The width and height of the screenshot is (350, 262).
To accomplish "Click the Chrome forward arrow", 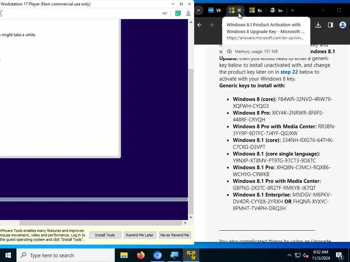I will (211, 25).
